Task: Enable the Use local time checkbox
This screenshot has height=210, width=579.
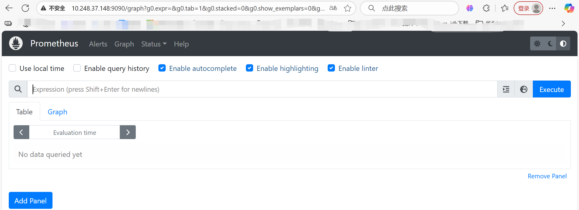Action: [12, 68]
